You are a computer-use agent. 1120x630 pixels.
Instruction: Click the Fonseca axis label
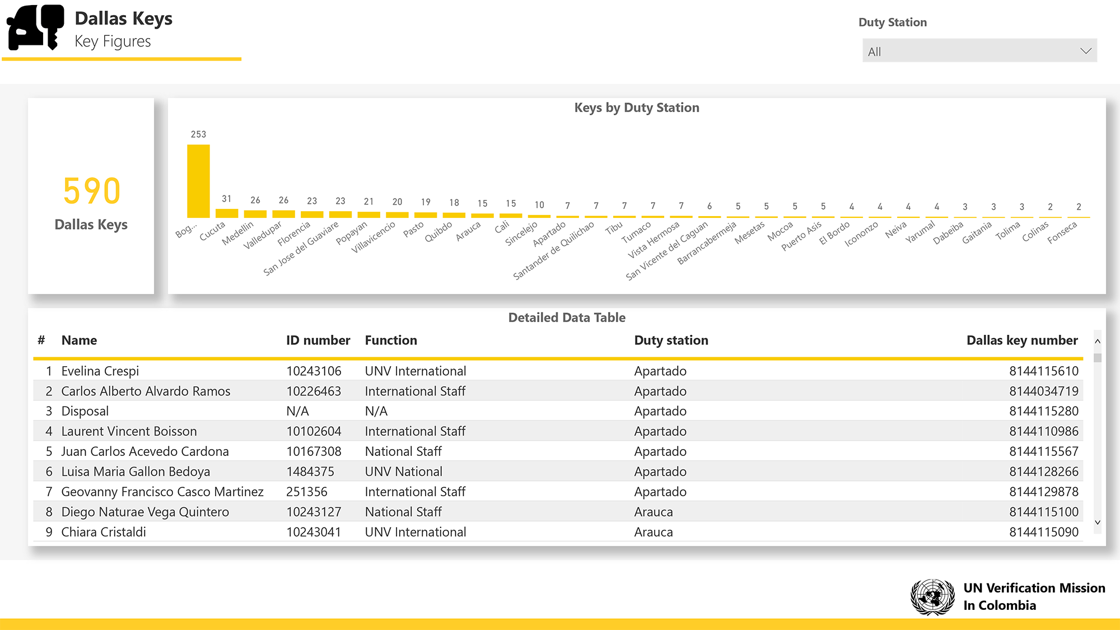pos(1062,232)
